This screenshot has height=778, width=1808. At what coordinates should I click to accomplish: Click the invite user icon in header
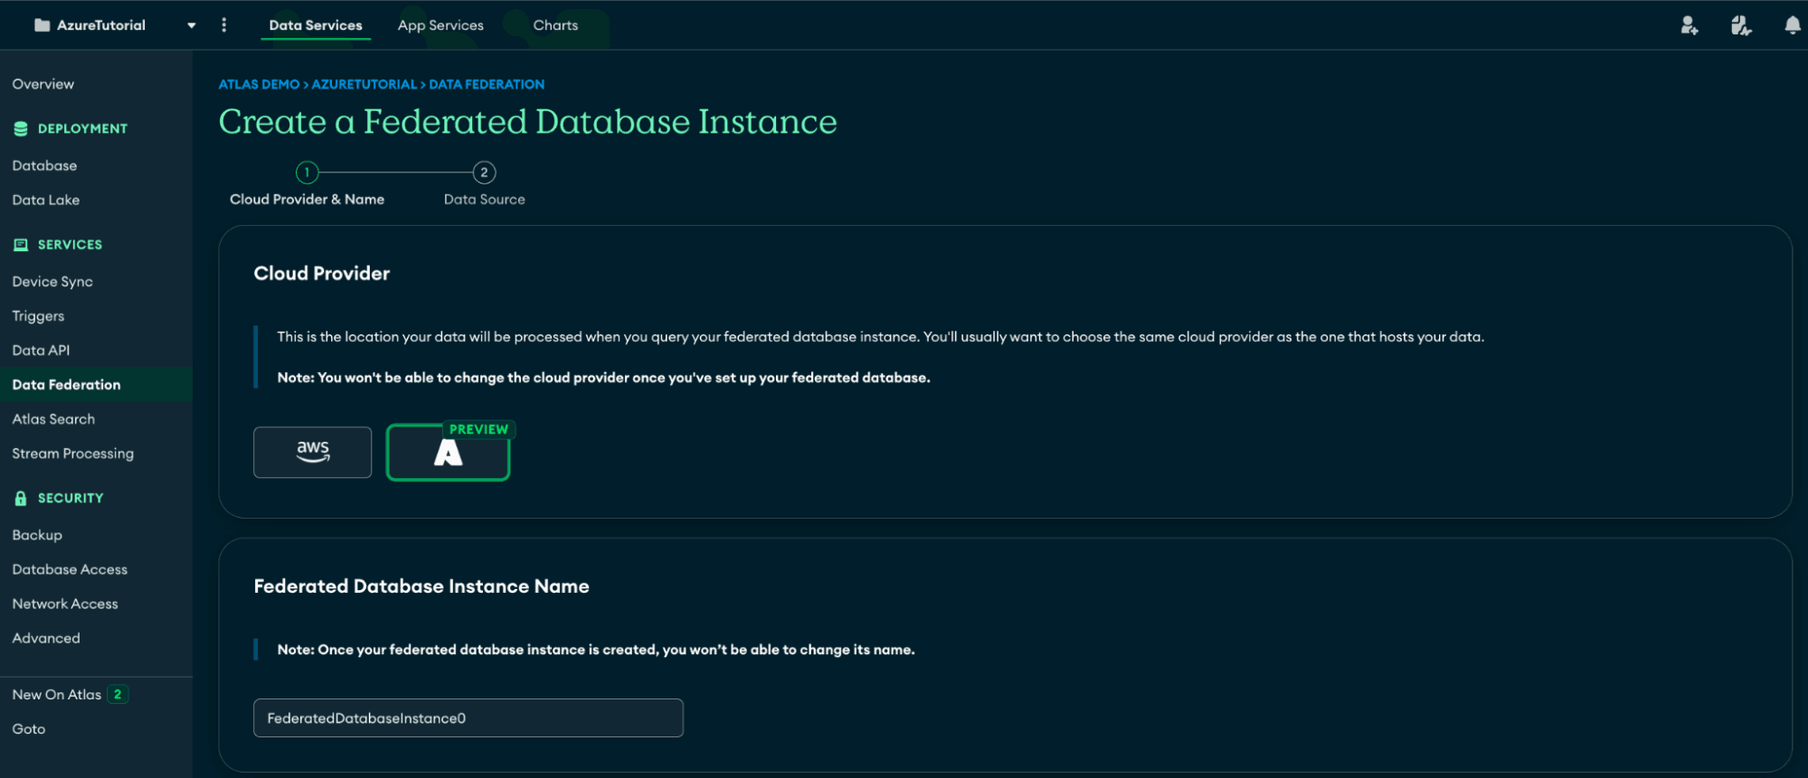pos(1689,25)
